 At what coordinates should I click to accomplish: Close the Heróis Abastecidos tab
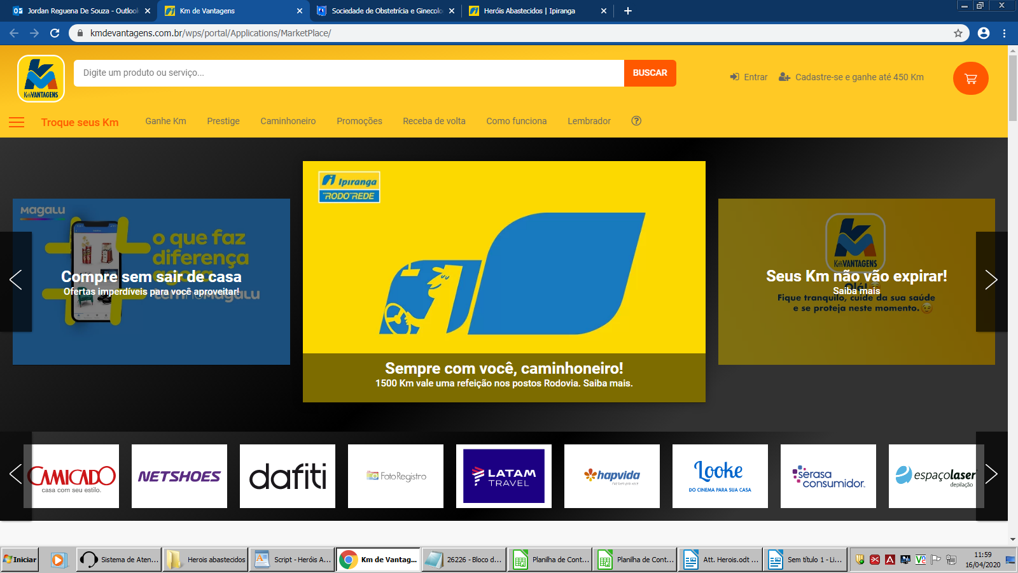coord(604,11)
